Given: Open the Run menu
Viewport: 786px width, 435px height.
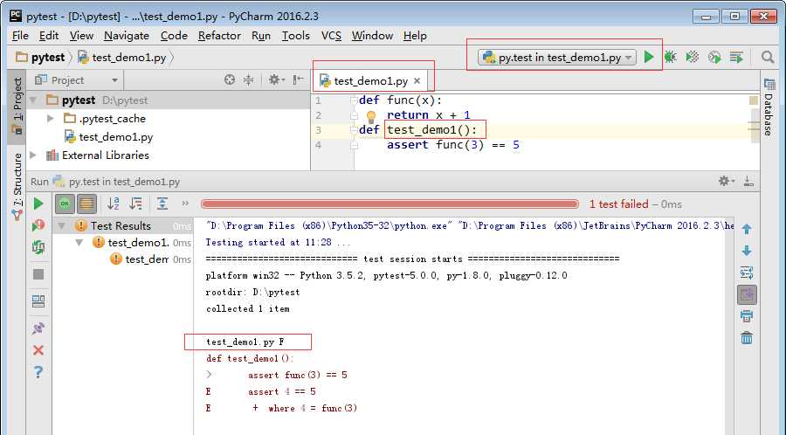Looking at the screenshot, I should (260, 36).
